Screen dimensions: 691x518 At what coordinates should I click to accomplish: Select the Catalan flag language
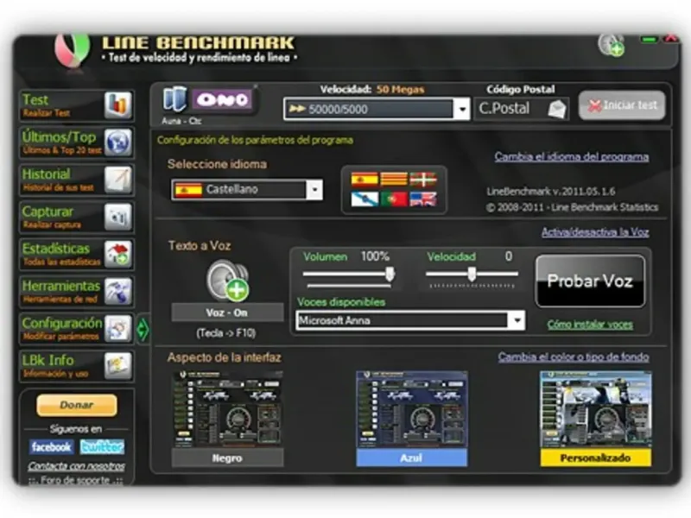[394, 180]
